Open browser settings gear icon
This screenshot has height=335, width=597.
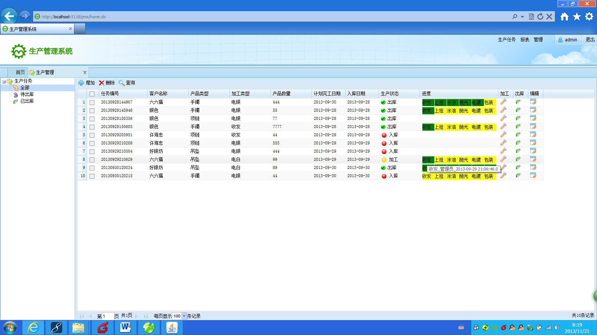(589, 16)
